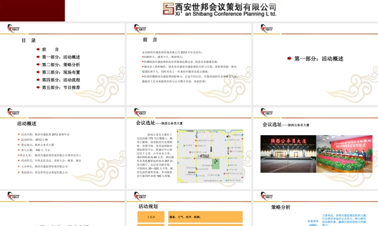Click the blue paragraph on 策略分析 slide
This screenshot has width=378, height=226.
pyautogui.click(x=344, y=220)
